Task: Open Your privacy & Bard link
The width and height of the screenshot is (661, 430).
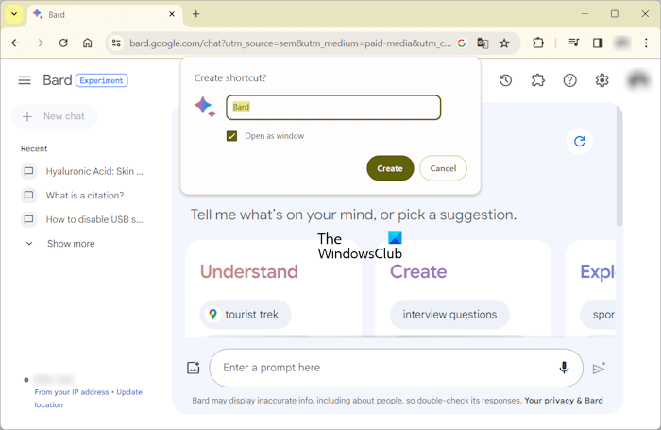Action: (x=564, y=401)
